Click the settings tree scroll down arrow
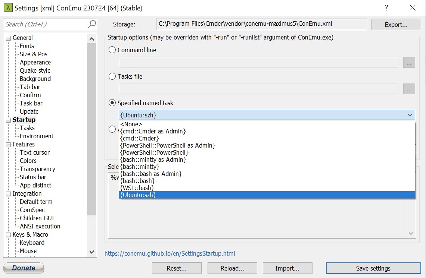The width and height of the screenshot is (426, 278). pyautogui.click(x=91, y=252)
